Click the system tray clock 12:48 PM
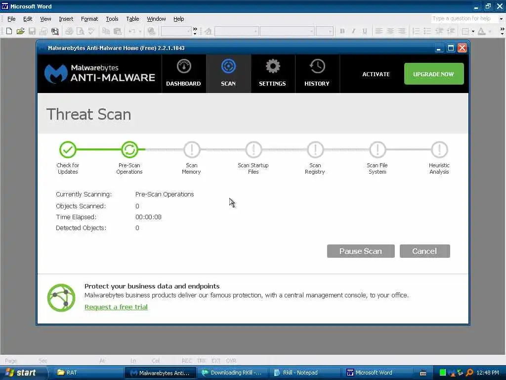The height and width of the screenshot is (380, 506). pos(488,373)
